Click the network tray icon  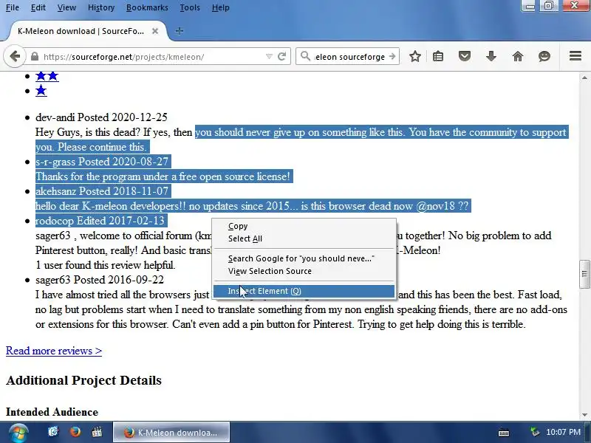coord(534,432)
